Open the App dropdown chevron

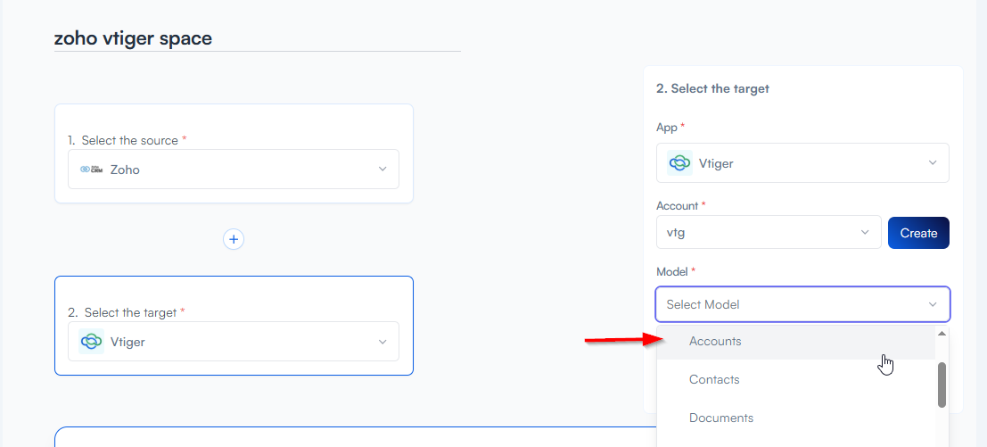click(933, 163)
